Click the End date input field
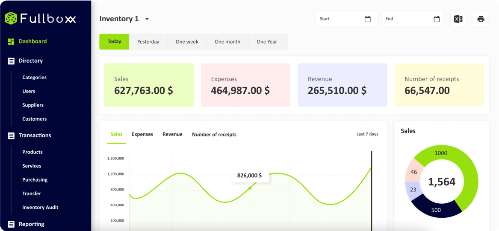499x231 pixels. tap(412, 19)
